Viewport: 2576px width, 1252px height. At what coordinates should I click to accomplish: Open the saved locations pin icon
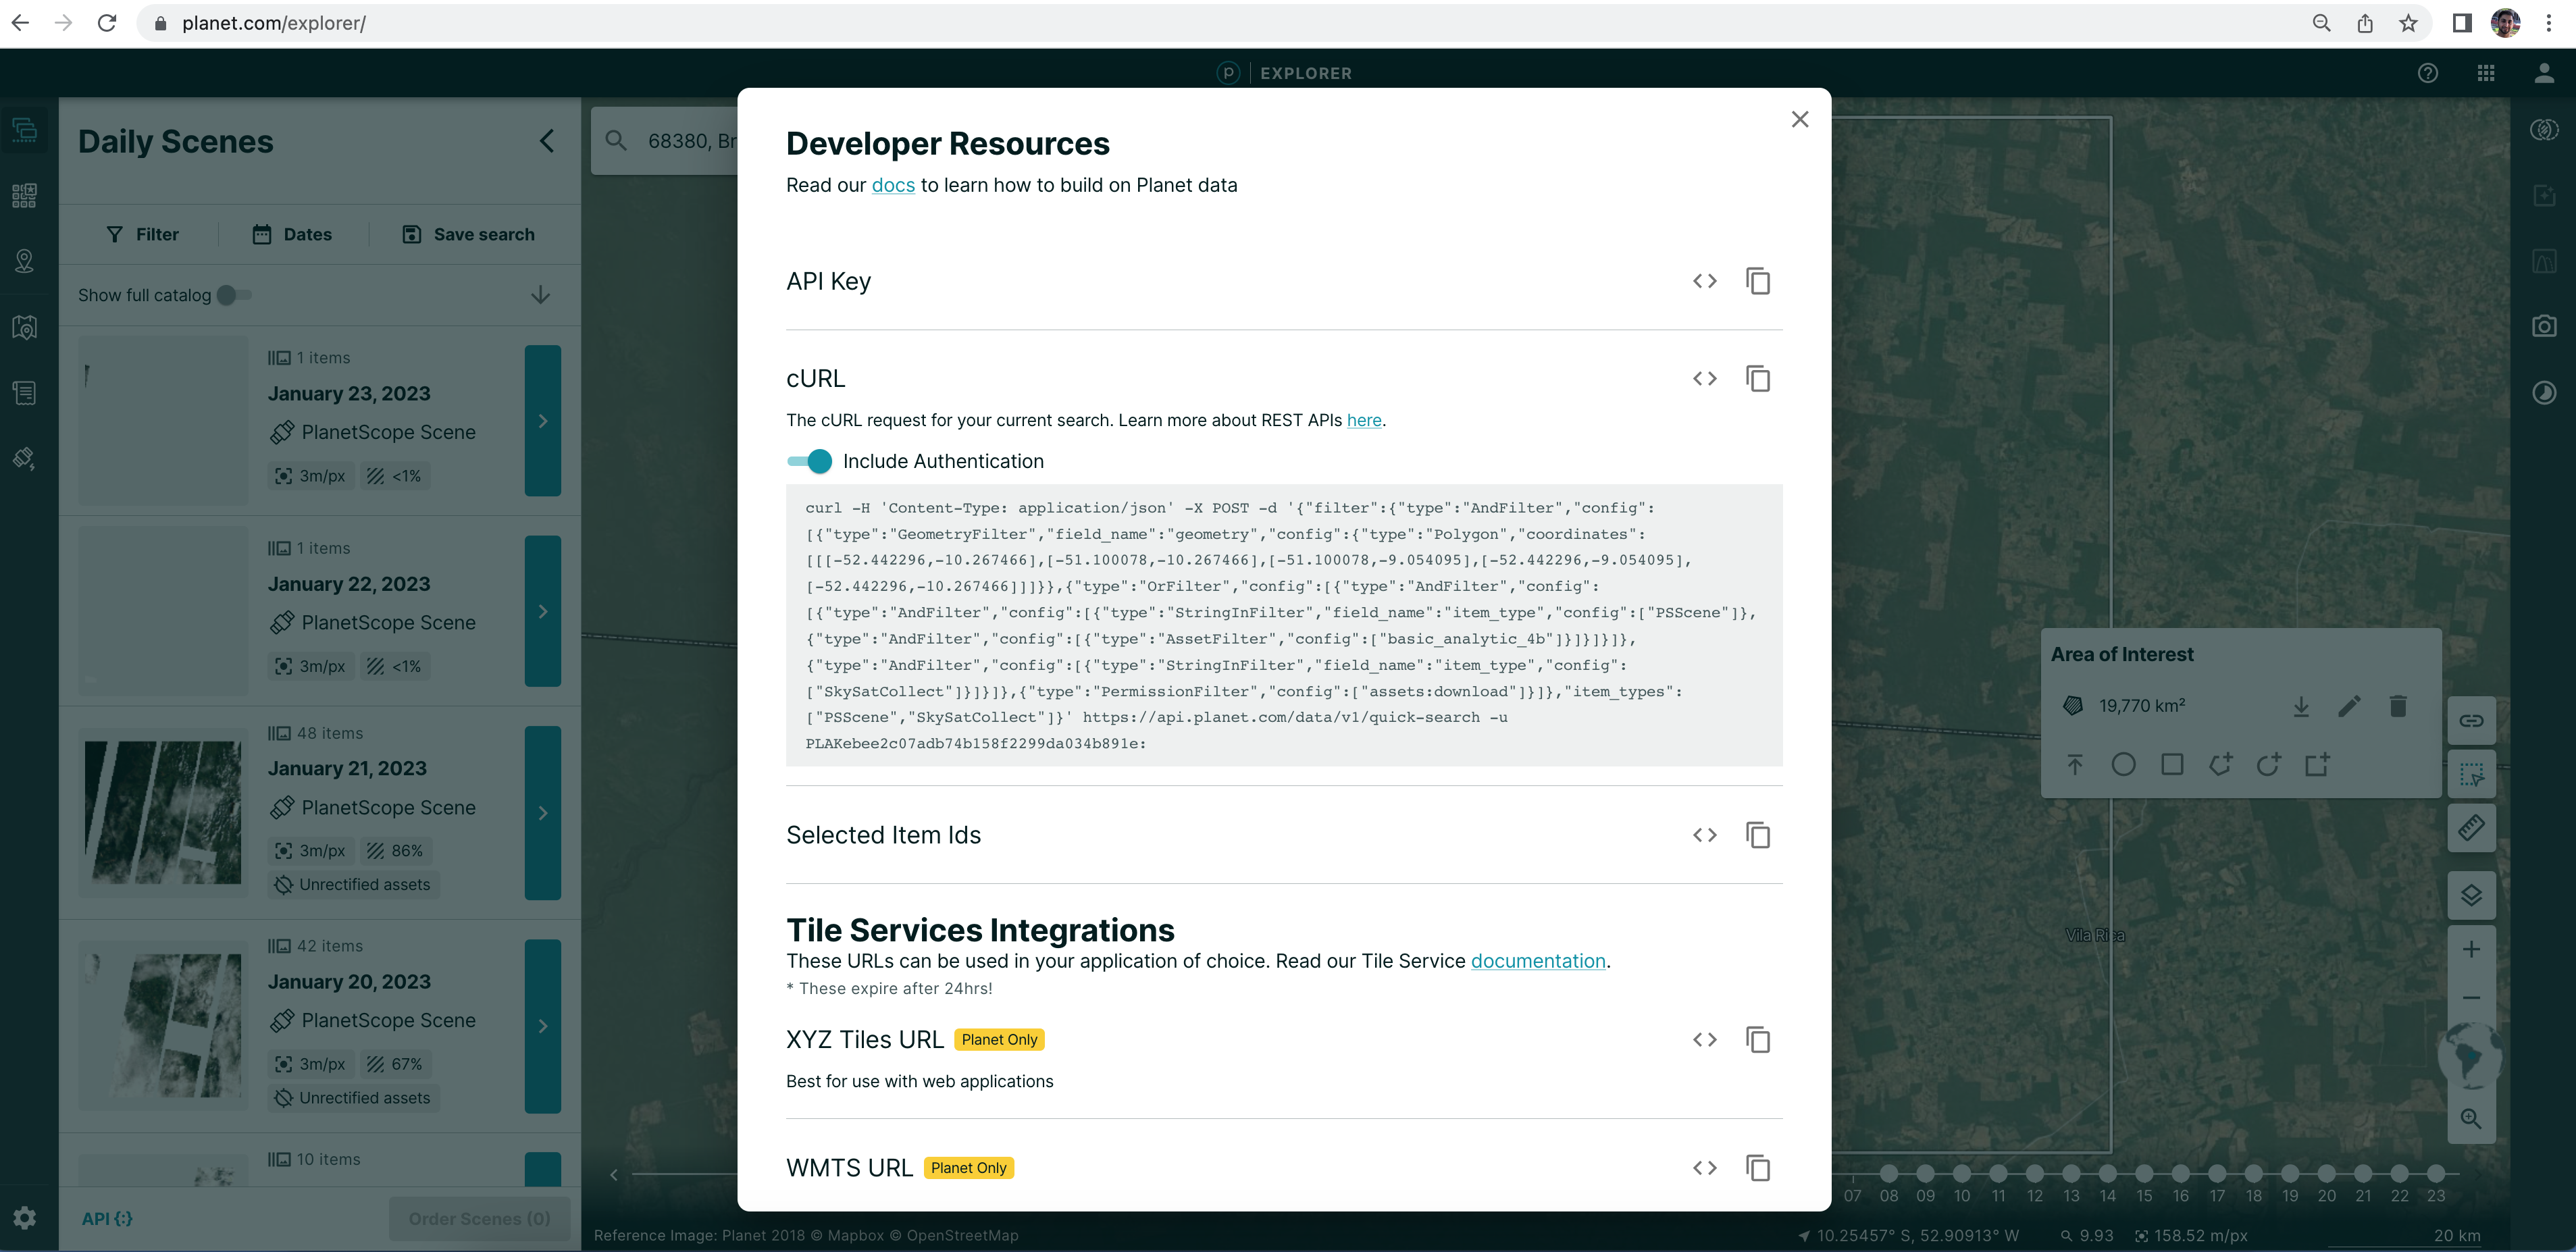click(25, 261)
